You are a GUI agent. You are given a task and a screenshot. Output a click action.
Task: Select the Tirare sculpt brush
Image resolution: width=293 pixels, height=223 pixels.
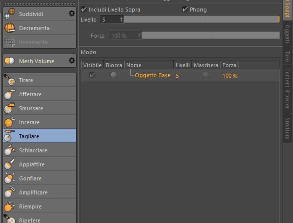(40, 80)
